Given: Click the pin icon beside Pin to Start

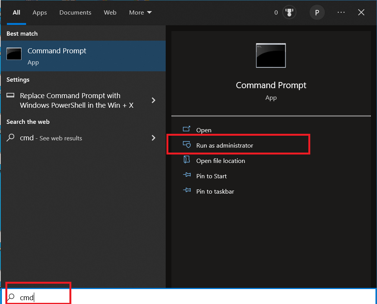Looking at the screenshot, I should pyautogui.click(x=187, y=175).
